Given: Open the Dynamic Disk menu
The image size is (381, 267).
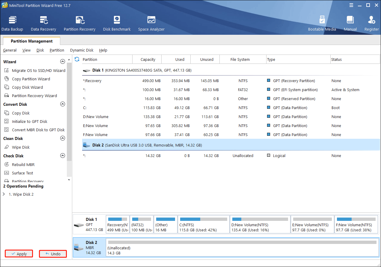Looking at the screenshot, I should click(x=82, y=50).
